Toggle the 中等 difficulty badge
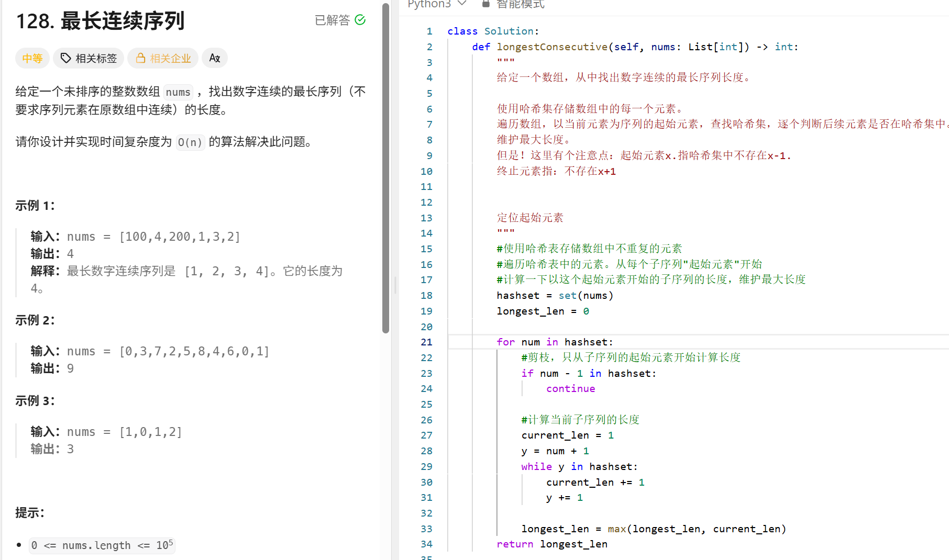The image size is (949, 560). click(x=32, y=58)
